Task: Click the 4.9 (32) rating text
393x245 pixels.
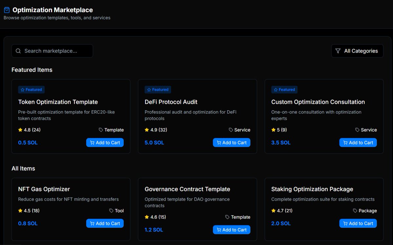Action: [159, 130]
